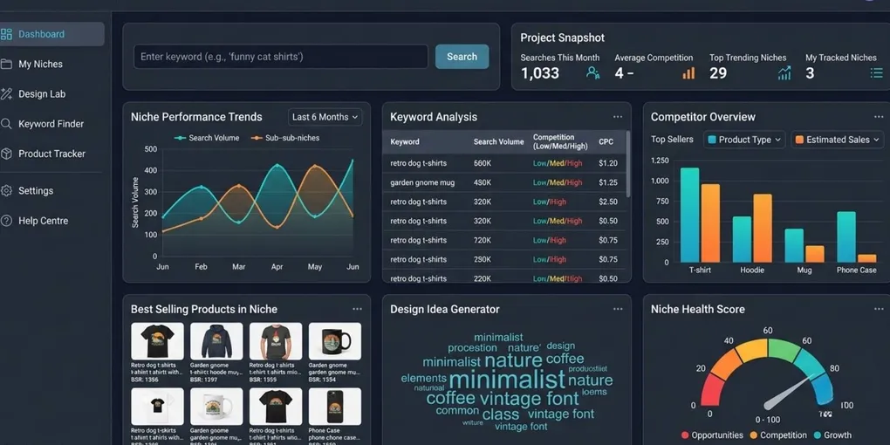Select Keyword Finder in sidebar
This screenshot has height=445, width=890.
[x=51, y=124]
